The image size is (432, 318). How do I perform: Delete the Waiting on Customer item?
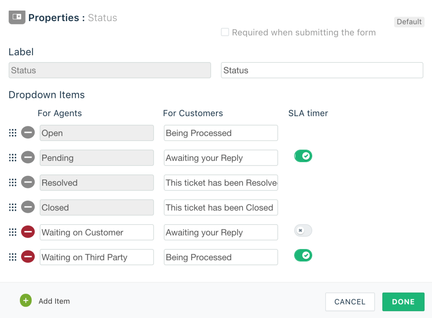coord(27,232)
